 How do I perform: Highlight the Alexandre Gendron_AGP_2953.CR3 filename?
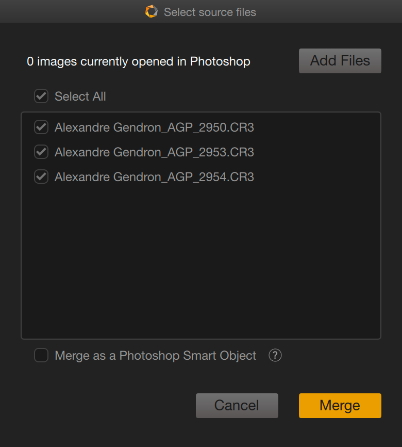(x=154, y=152)
